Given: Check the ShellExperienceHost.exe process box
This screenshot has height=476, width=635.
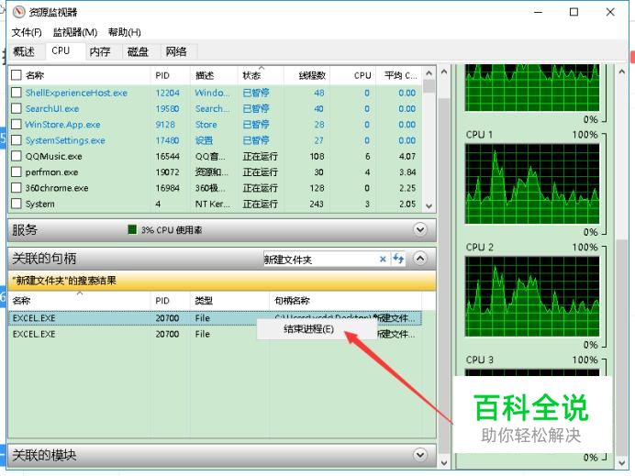Looking at the screenshot, I should 17,93.
